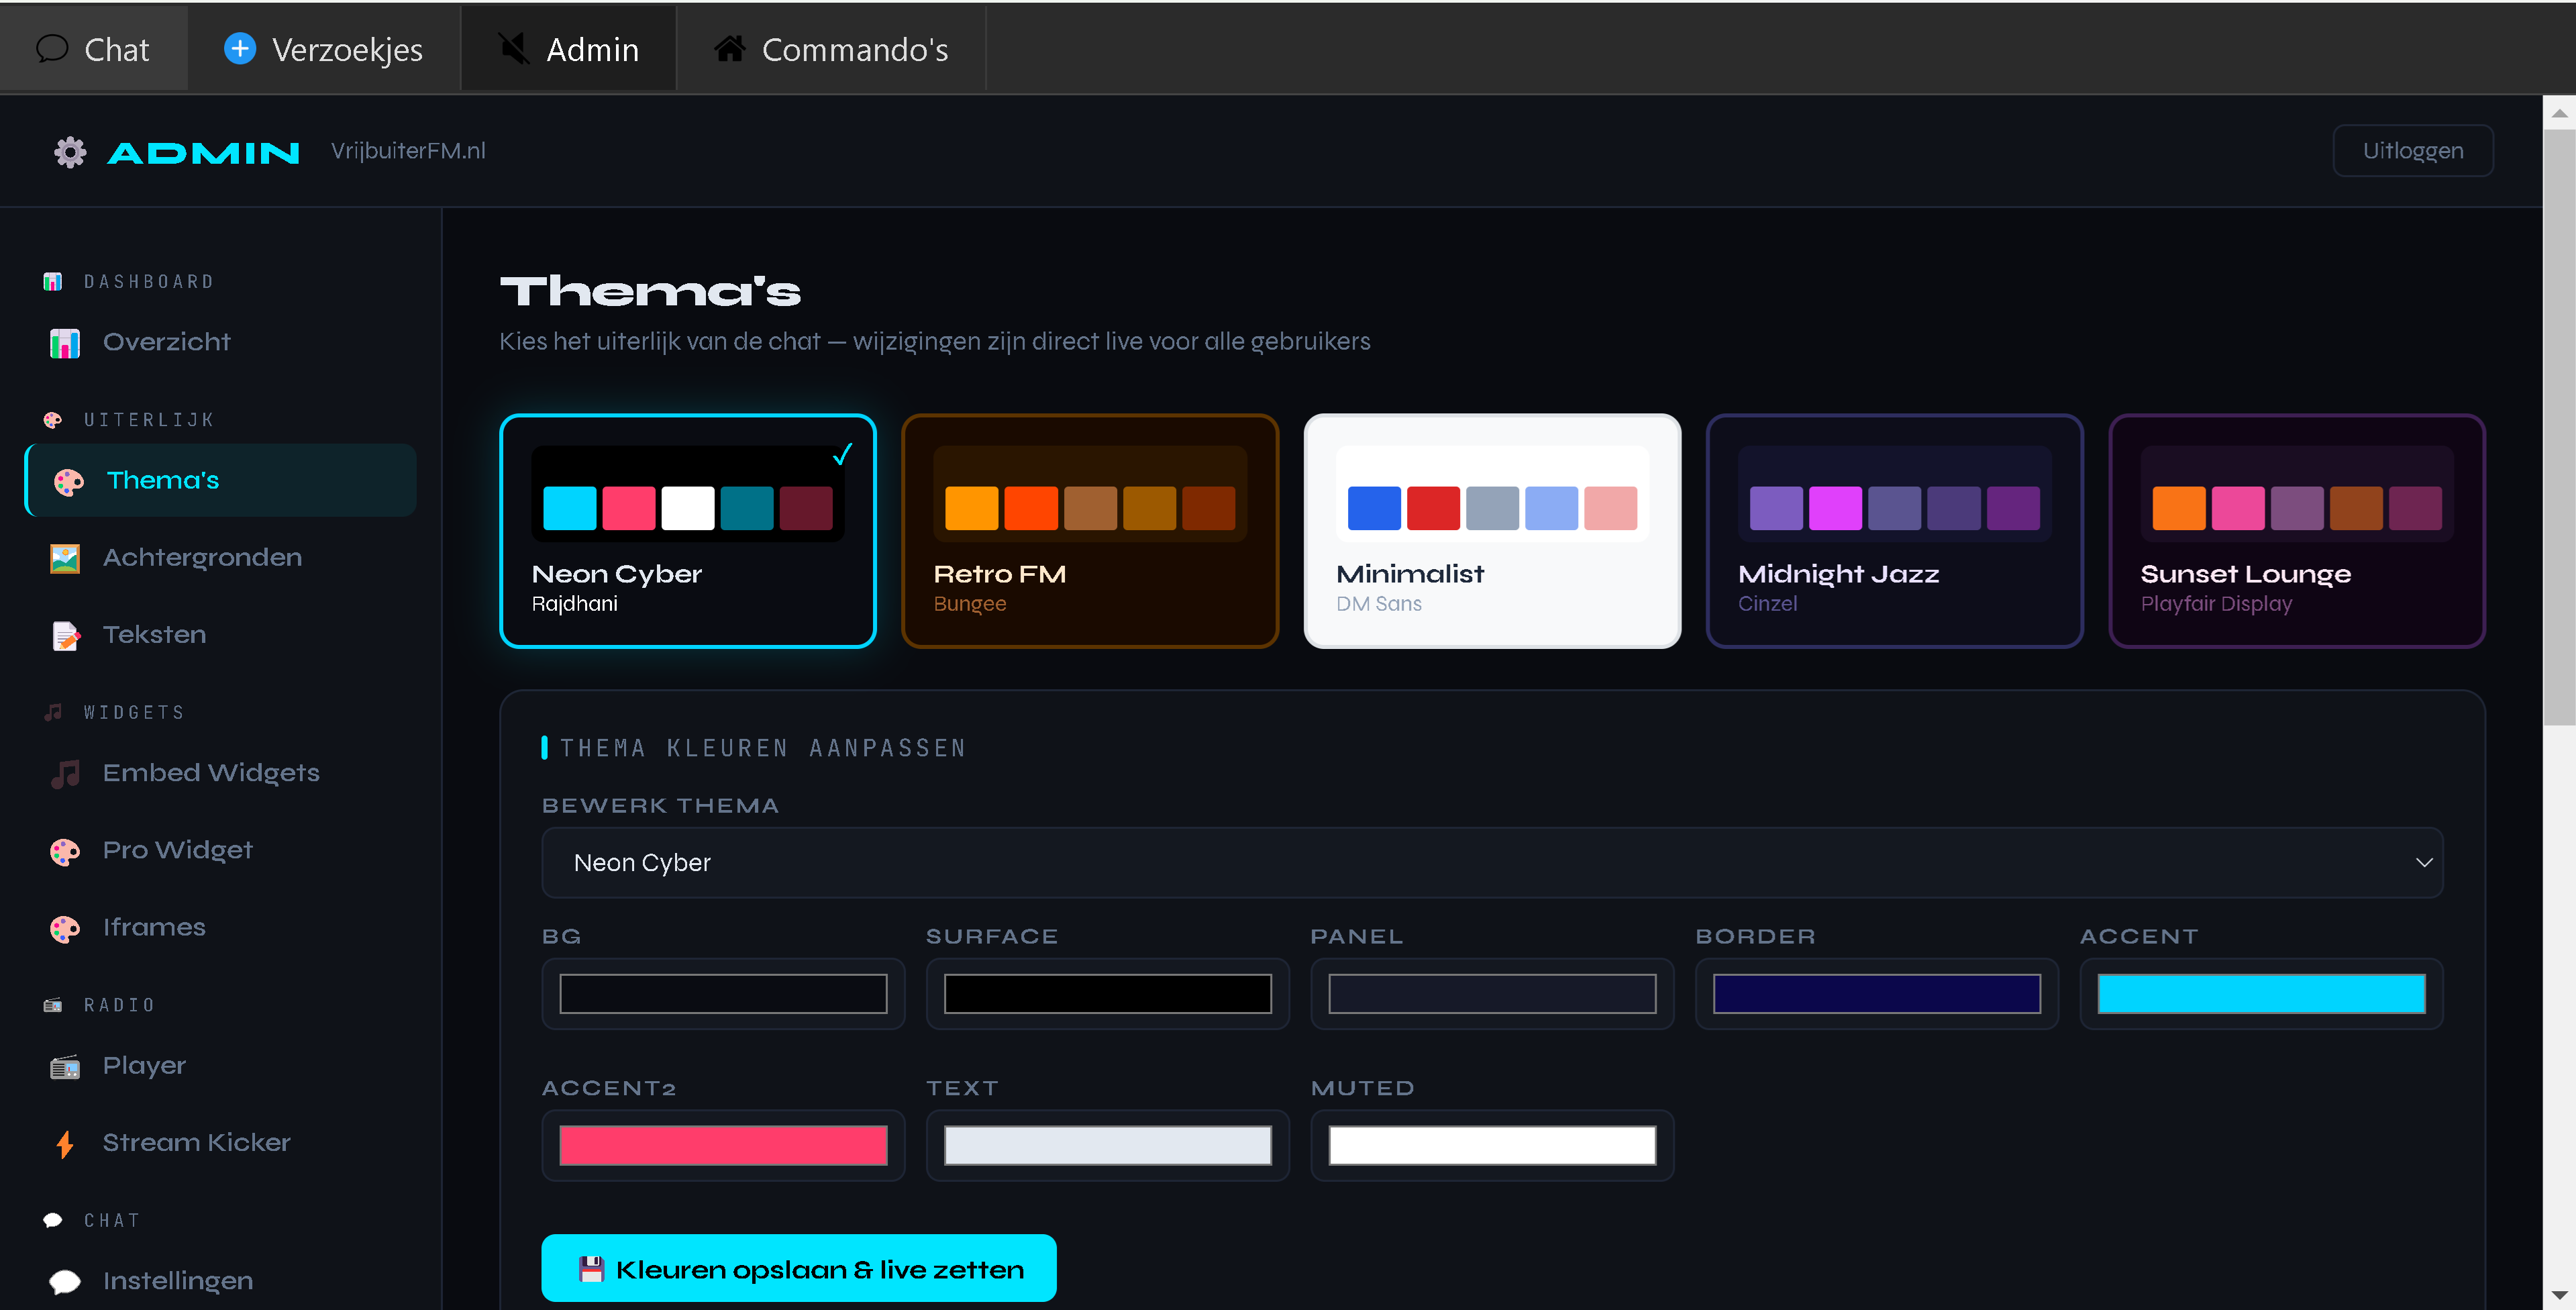The height and width of the screenshot is (1310, 2576).
Task: Open the Bewerk Thema dropdown
Action: (1492, 862)
